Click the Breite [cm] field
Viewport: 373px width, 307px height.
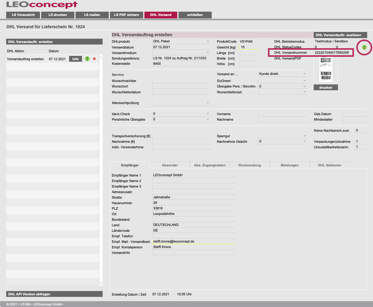pyautogui.click(x=249, y=58)
